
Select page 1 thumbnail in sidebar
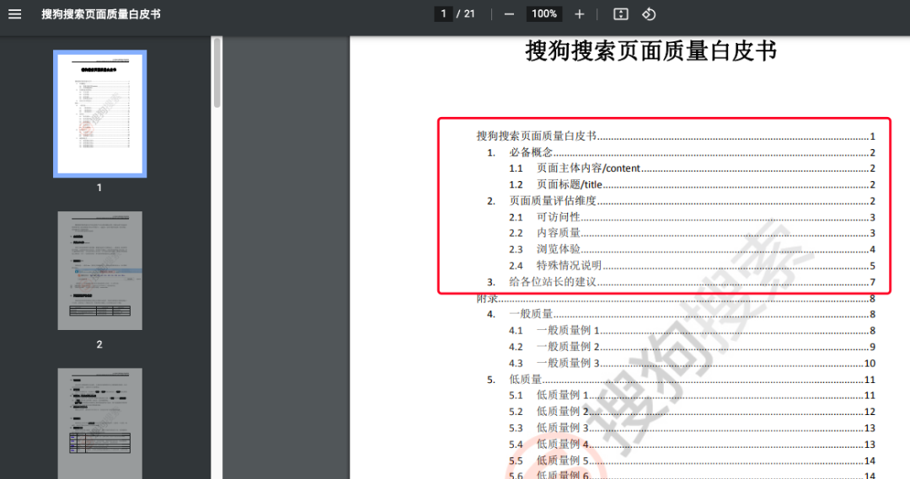pyautogui.click(x=99, y=114)
